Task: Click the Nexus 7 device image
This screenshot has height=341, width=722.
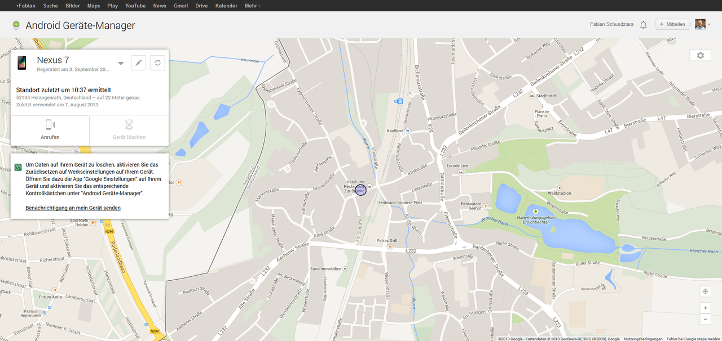Action: coord(21,63)
